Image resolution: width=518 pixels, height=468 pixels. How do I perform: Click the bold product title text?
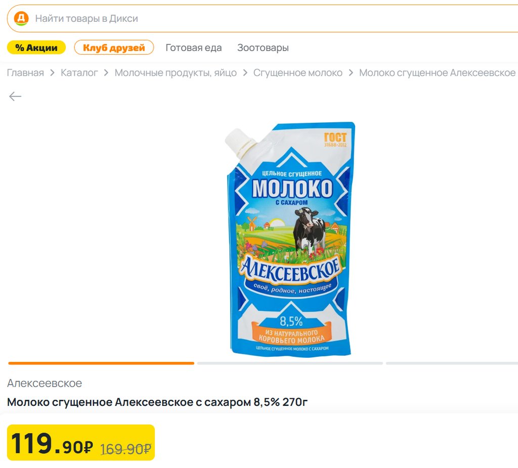157,402
